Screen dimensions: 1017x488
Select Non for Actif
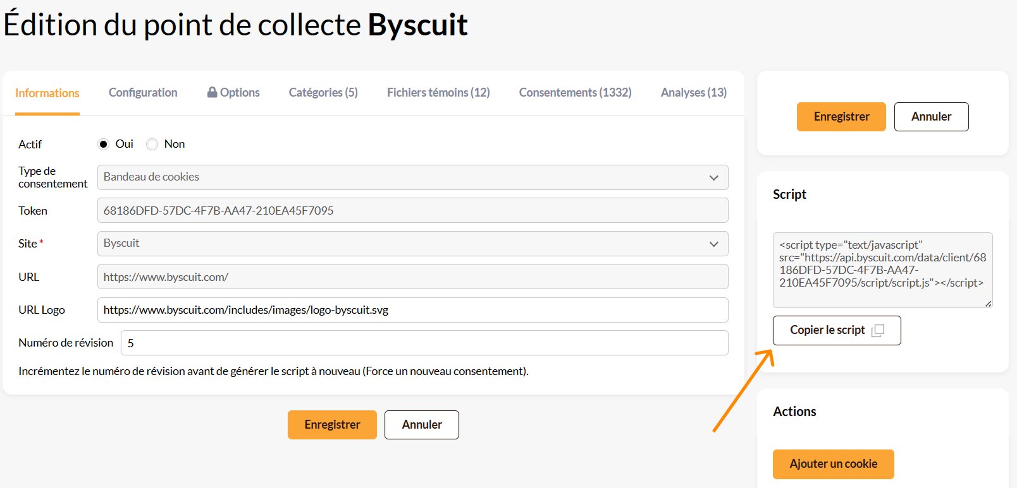(152, 144)
